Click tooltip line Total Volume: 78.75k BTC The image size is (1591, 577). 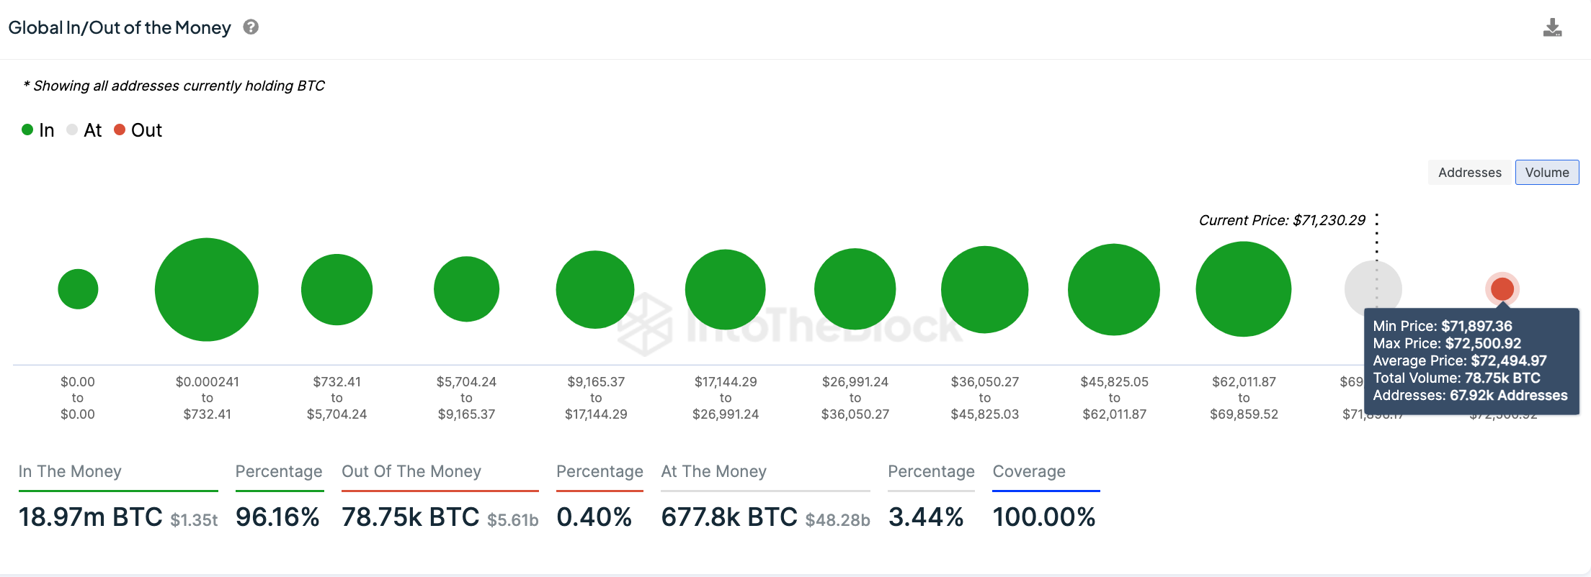(x=1456, y=378)
